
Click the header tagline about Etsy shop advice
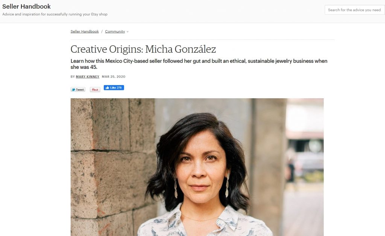(x=55, y=14)
